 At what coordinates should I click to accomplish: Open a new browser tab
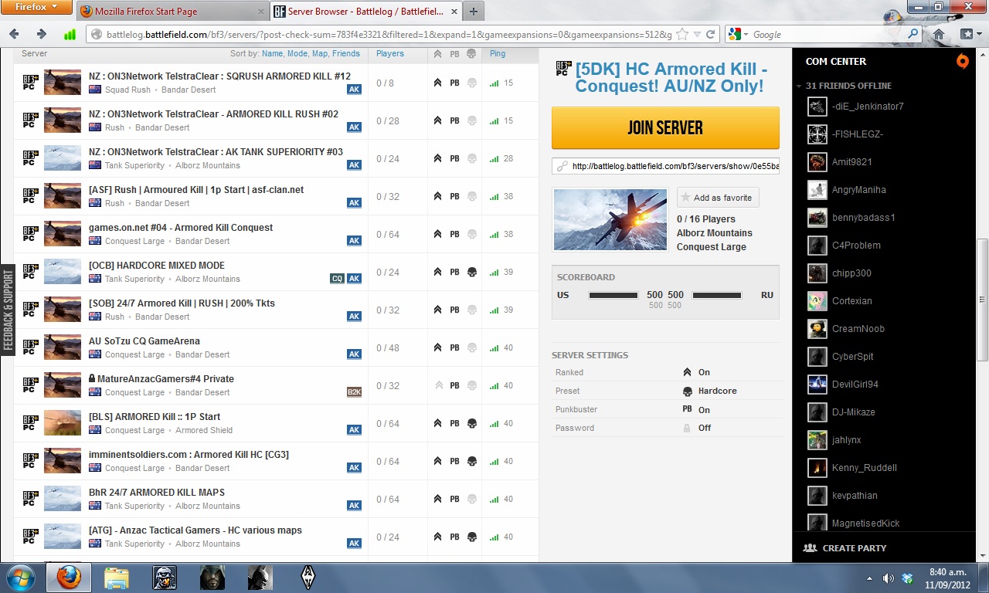click(x=473, y=12)
